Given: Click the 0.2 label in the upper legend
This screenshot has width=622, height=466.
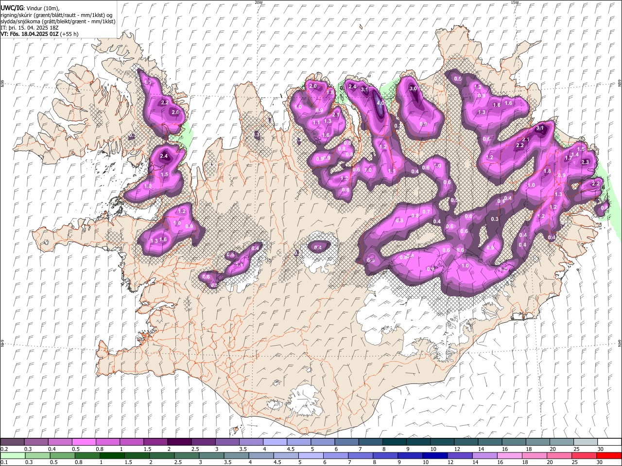Looking at the screenshot, I should click(4, 449).
